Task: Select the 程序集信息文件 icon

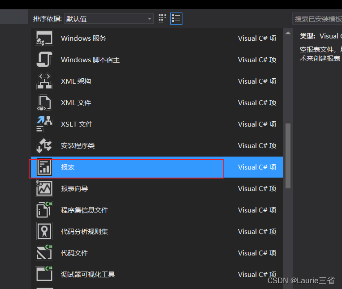Action: [x=44, y=210]
